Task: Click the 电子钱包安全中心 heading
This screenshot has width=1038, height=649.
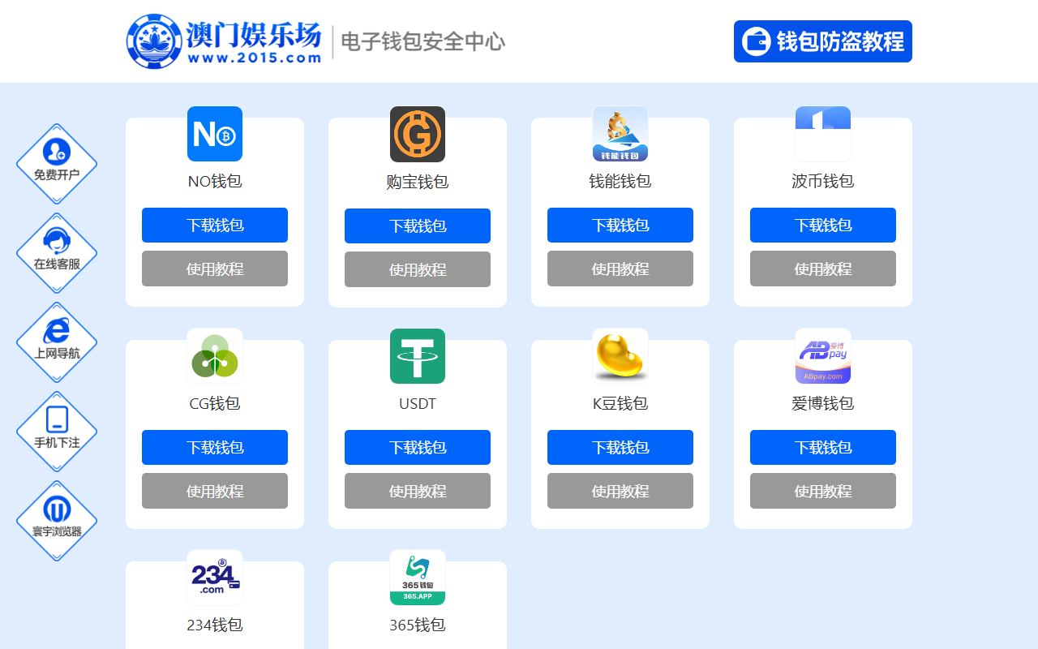Action: coord(422,41)
